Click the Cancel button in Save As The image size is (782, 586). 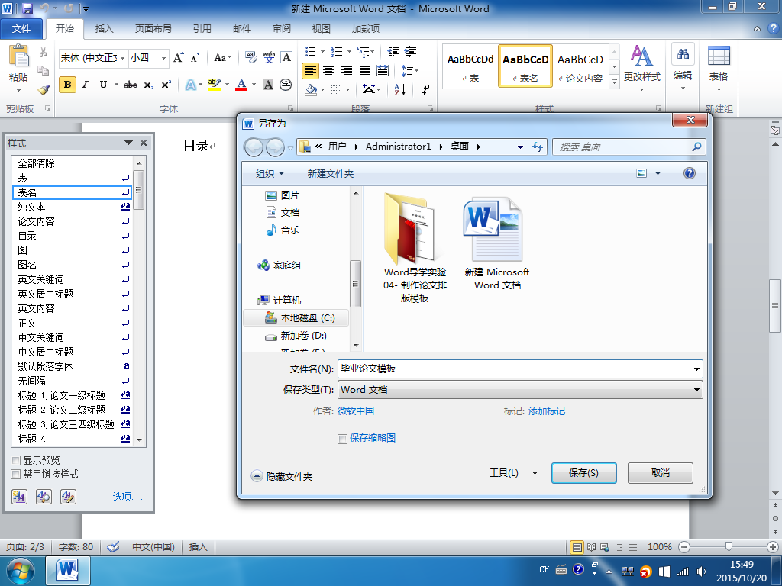pos(661,473)
